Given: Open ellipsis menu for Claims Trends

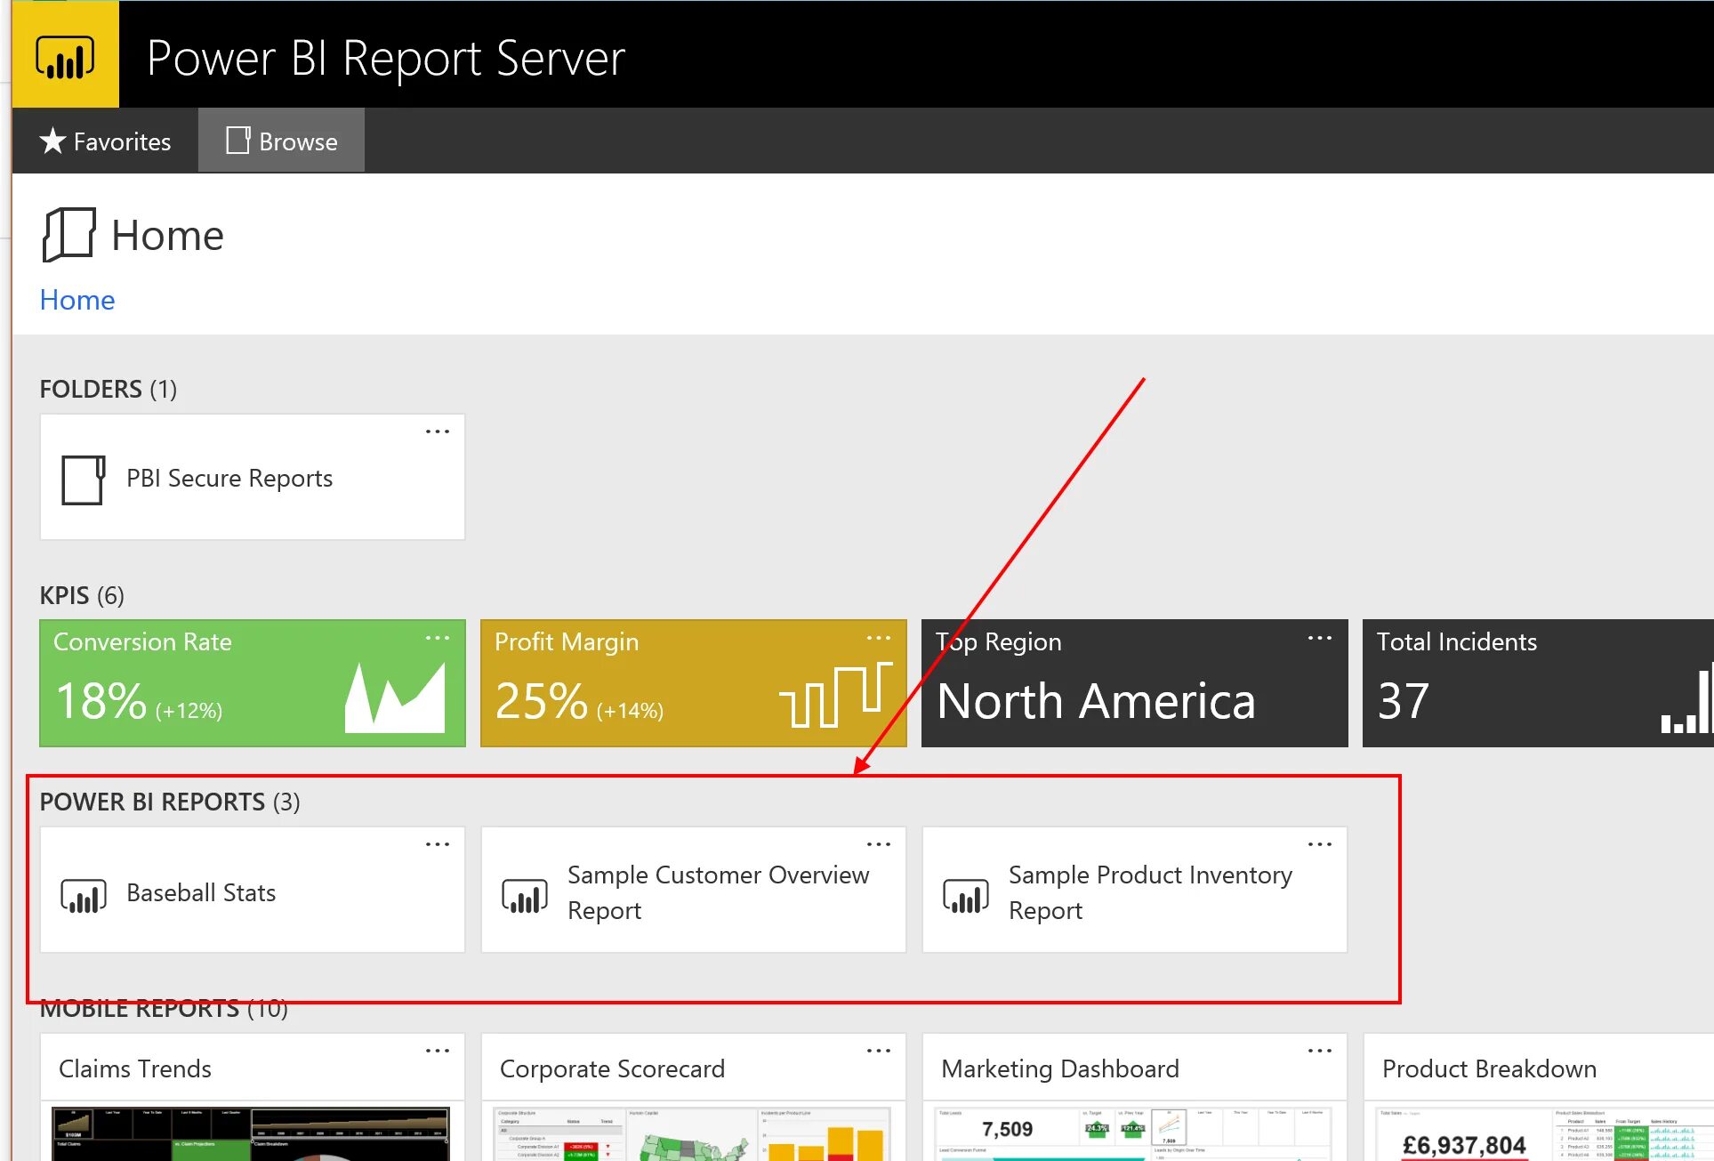Looking at the screenshot, I should (x=437, y=1051).
